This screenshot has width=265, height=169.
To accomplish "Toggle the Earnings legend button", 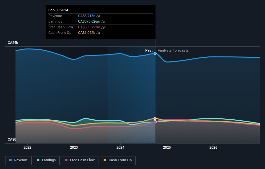I will (x=46, y=160).
